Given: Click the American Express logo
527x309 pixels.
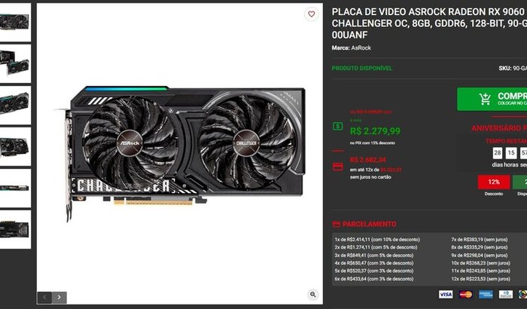Looking at the screenshot, I should pyautogui.click(x=486, y=295).
